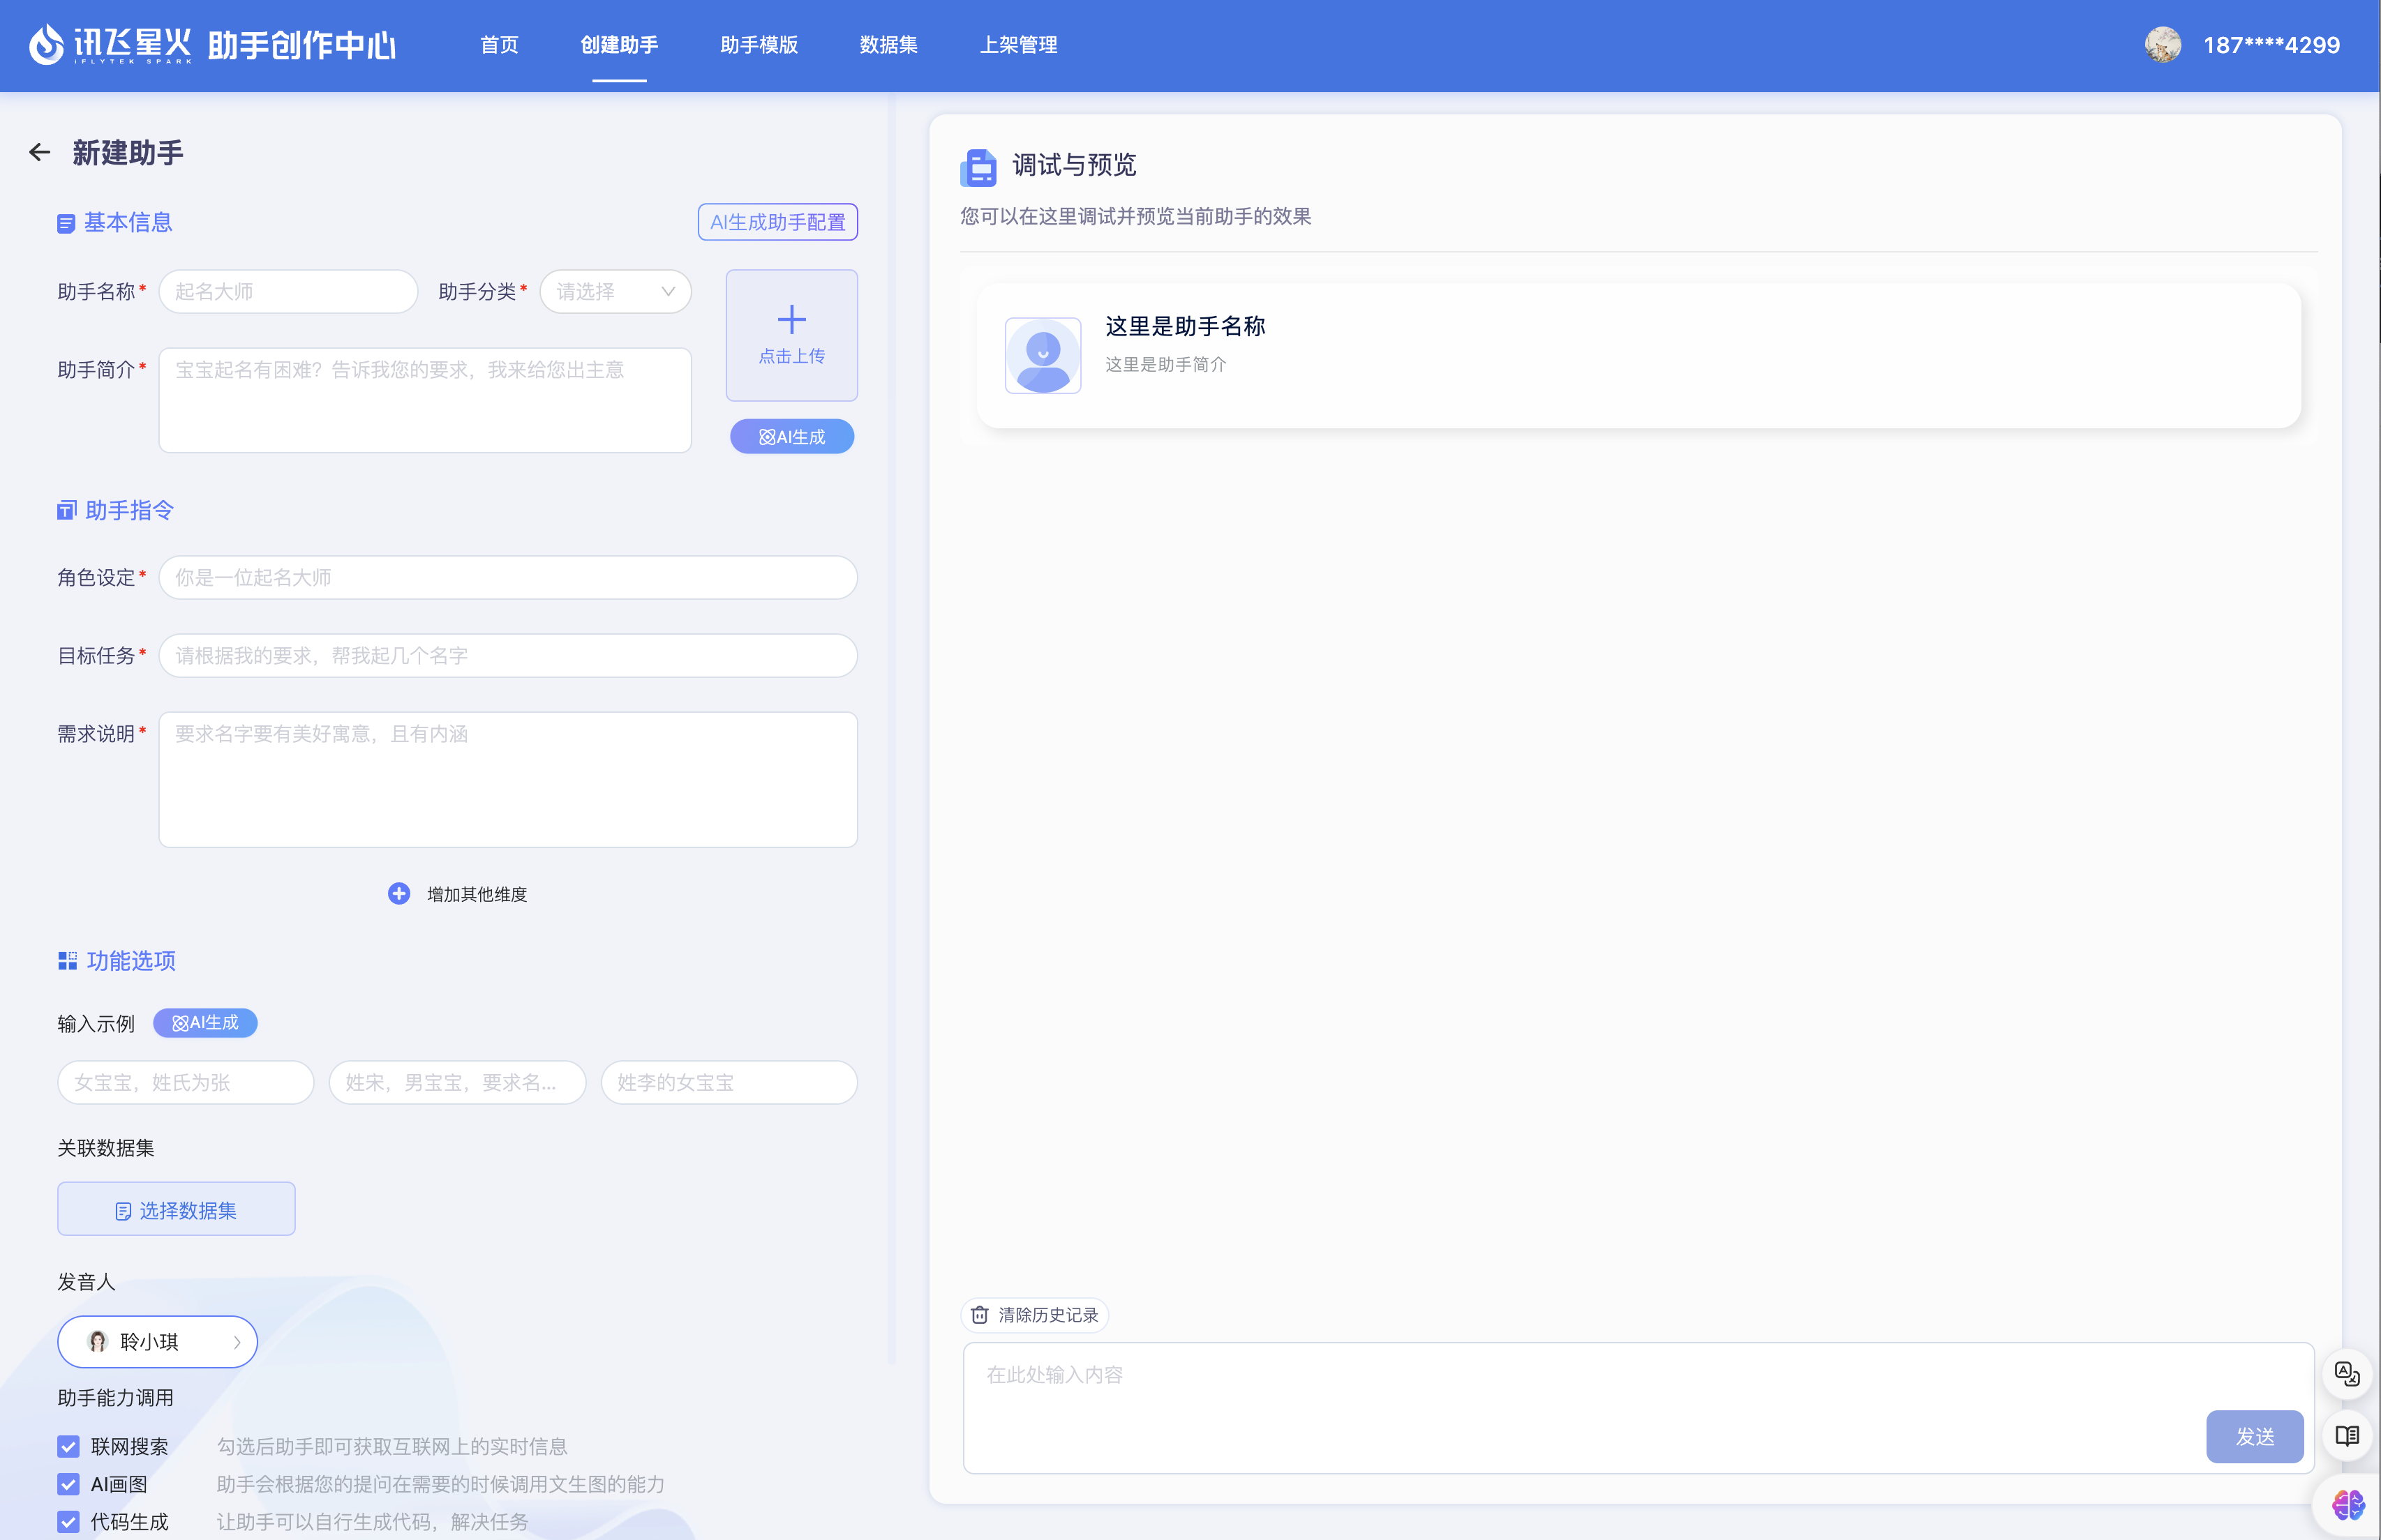This screenshot has height=1540, width=2381.
Task: Click the AI生成 button below the upload box
Action: 791,436
